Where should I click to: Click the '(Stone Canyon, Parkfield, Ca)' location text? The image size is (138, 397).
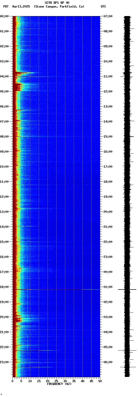(x=59, y=7)
